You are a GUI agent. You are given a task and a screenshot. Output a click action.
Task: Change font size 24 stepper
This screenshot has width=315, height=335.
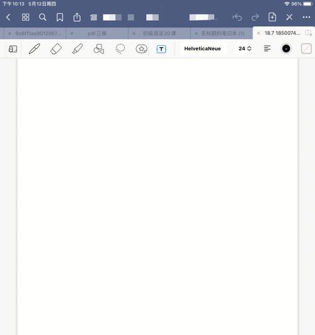[x=245, y=48]
